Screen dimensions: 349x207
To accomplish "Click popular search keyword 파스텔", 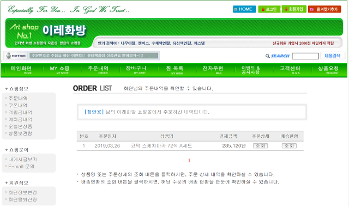I will [x=199, y=44].
